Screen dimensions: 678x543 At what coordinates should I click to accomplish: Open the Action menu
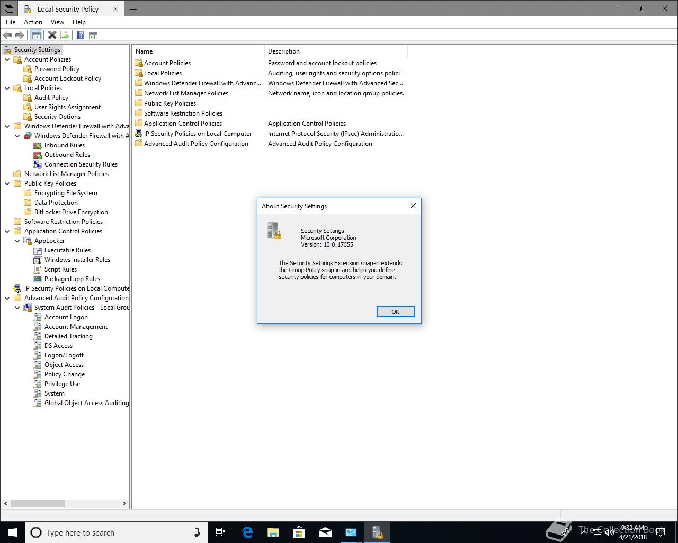[33, 22]
